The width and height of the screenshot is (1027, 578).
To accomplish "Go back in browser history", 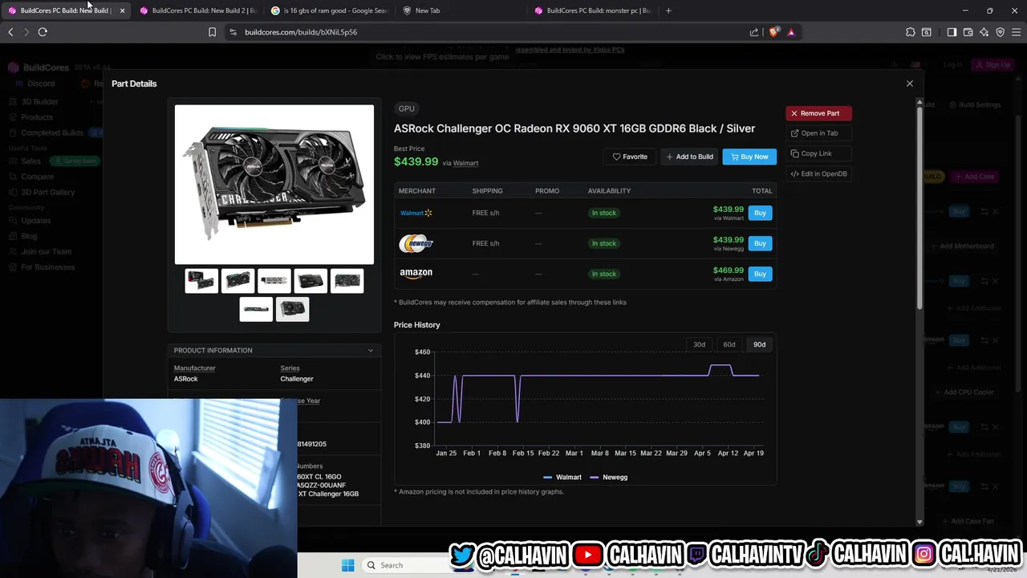I will click(10, 32).
